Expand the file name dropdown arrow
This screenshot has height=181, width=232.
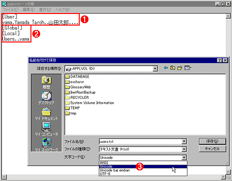[x=184, y=141]
